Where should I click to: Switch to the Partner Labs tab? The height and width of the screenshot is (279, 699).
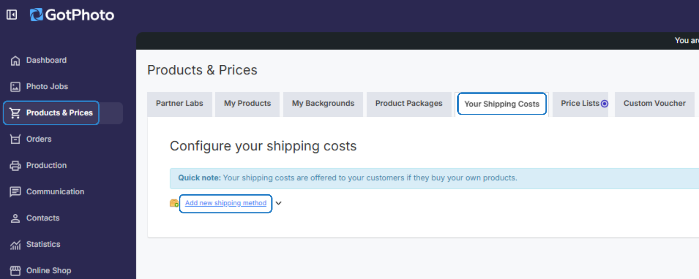[x=179, y=103]
